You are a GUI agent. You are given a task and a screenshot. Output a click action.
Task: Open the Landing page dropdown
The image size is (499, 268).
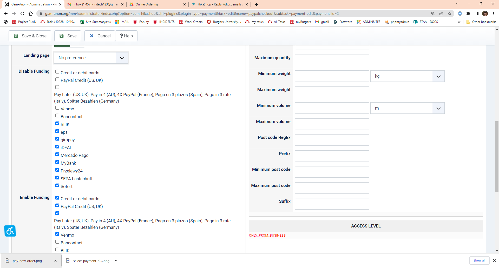91,58
